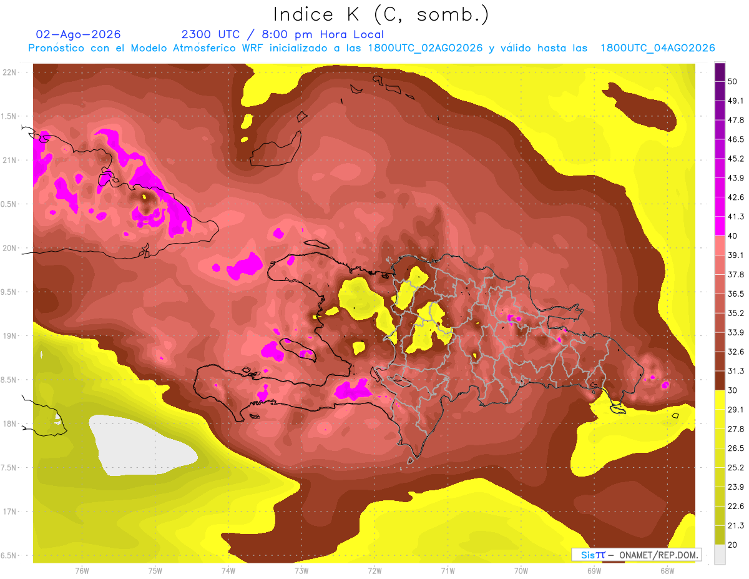Click colorbar value label "33.9"
The width and height of the screenshot is (749, 579).
[735, 332]
